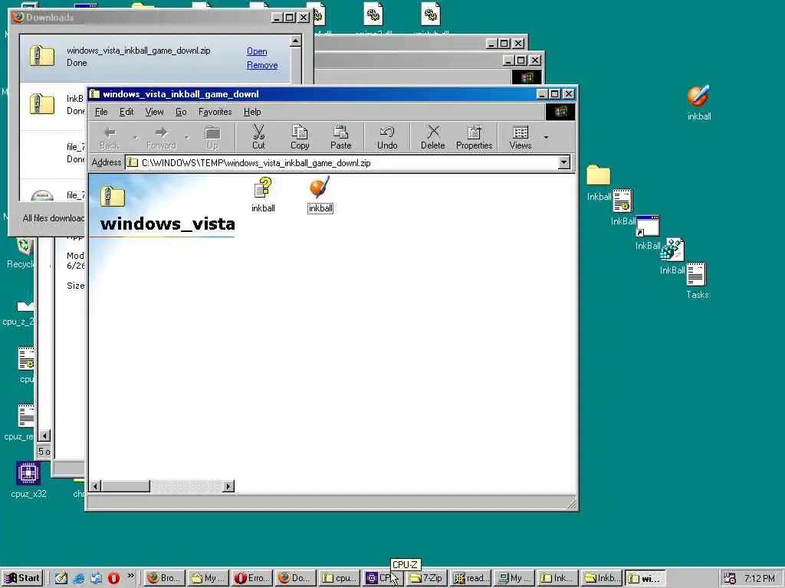This screenshot has width=785, height=588.
Task: Launch Internet Explorer from quick launch
Action: tap(79, 578)
